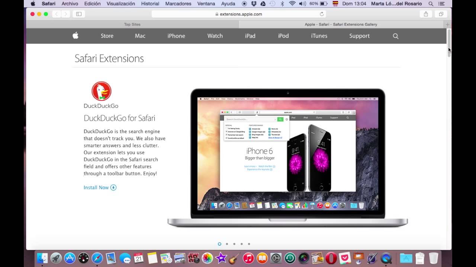This screenshot has height=267, width=476.
Task: Open the Trash in the Dock
Action: pyautogui.click(x=434, y=258)
